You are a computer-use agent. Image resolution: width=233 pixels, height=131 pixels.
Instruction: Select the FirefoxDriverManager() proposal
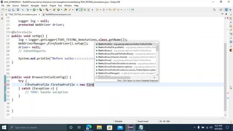coord(125,73)
